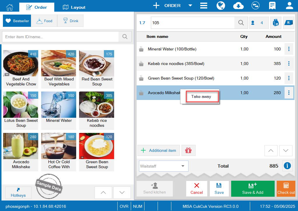This screenshot has height=211, width=298.
Task: Open the Waitstaff dropdown
Action: coord(164,166)
